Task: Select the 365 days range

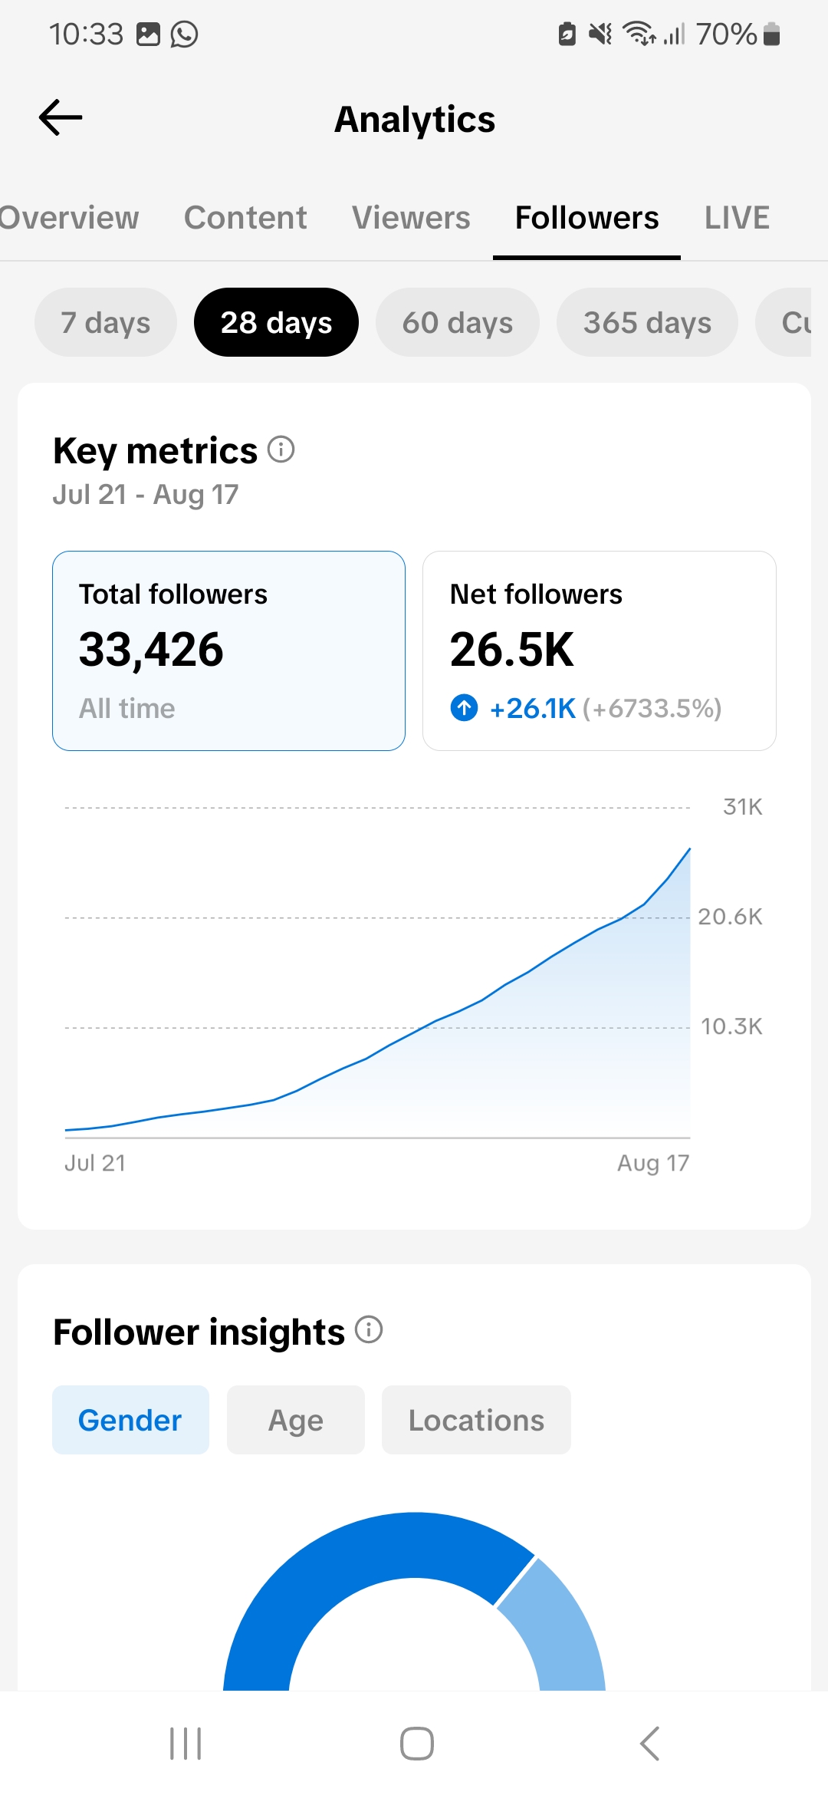Action: 647,322
